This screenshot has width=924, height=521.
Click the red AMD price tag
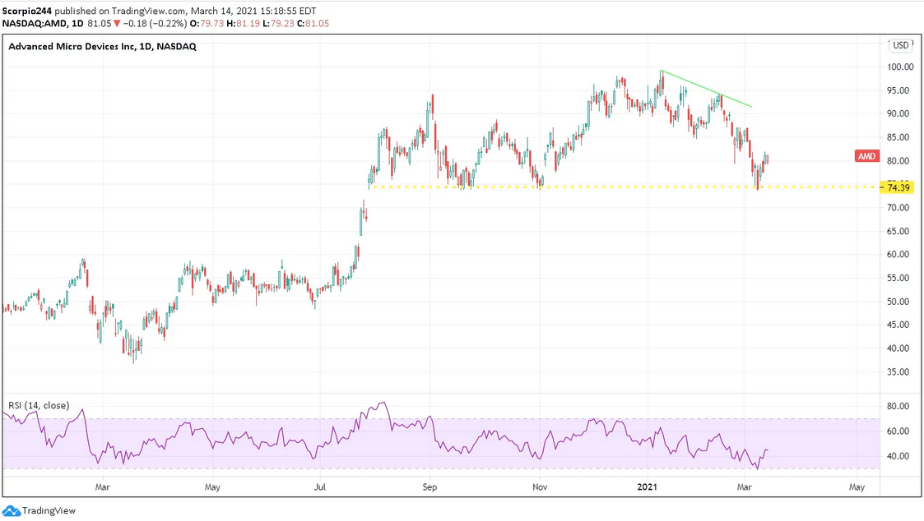866,156
